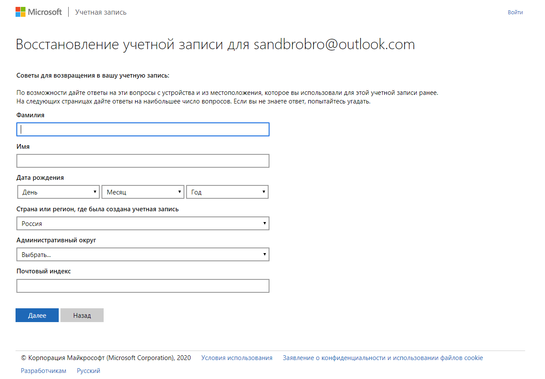This screenshot has height=379, width=545.
Task: Click the arrow of the Год dropdown
Action: (263, 192)
